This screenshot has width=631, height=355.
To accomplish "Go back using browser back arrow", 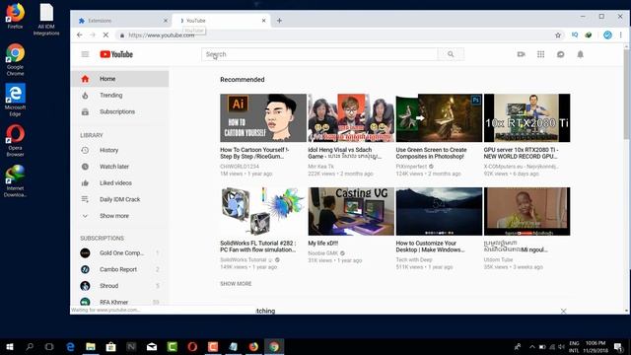I will pyautogui.click(x=80, y=35).
